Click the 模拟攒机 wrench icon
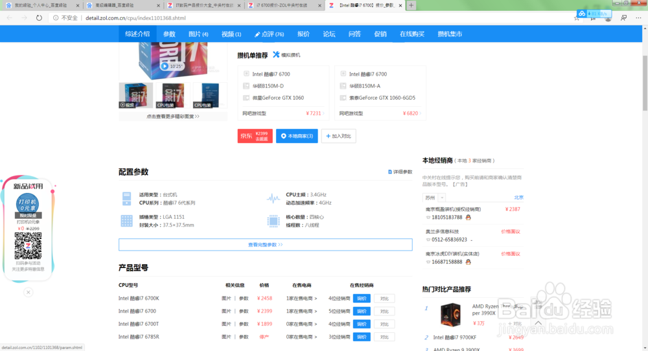648x351 pixels. point(276,54)
